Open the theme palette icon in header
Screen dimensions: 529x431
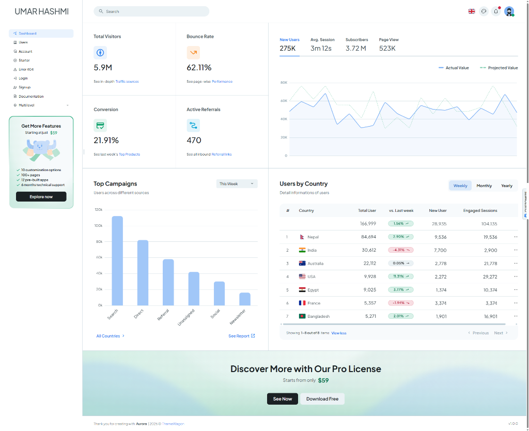pyautogui.click(x=484, y=11)
